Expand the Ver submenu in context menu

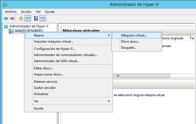point(108,101)
